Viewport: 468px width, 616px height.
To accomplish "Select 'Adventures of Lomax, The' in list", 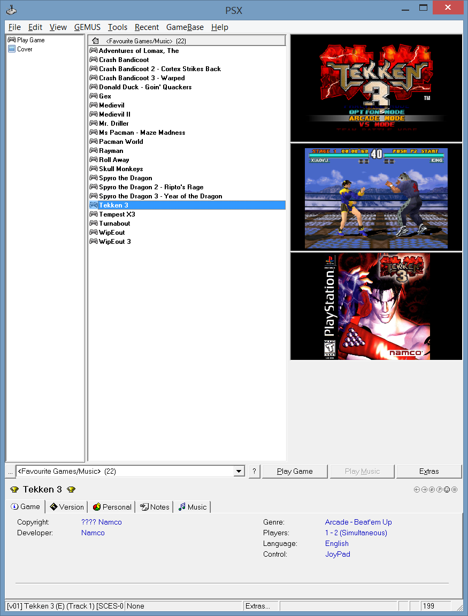I will point(187,51).
